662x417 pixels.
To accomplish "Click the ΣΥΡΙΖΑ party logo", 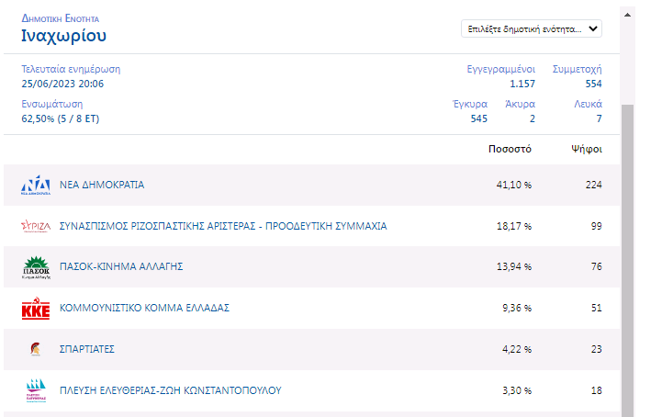I will (35, 226).
